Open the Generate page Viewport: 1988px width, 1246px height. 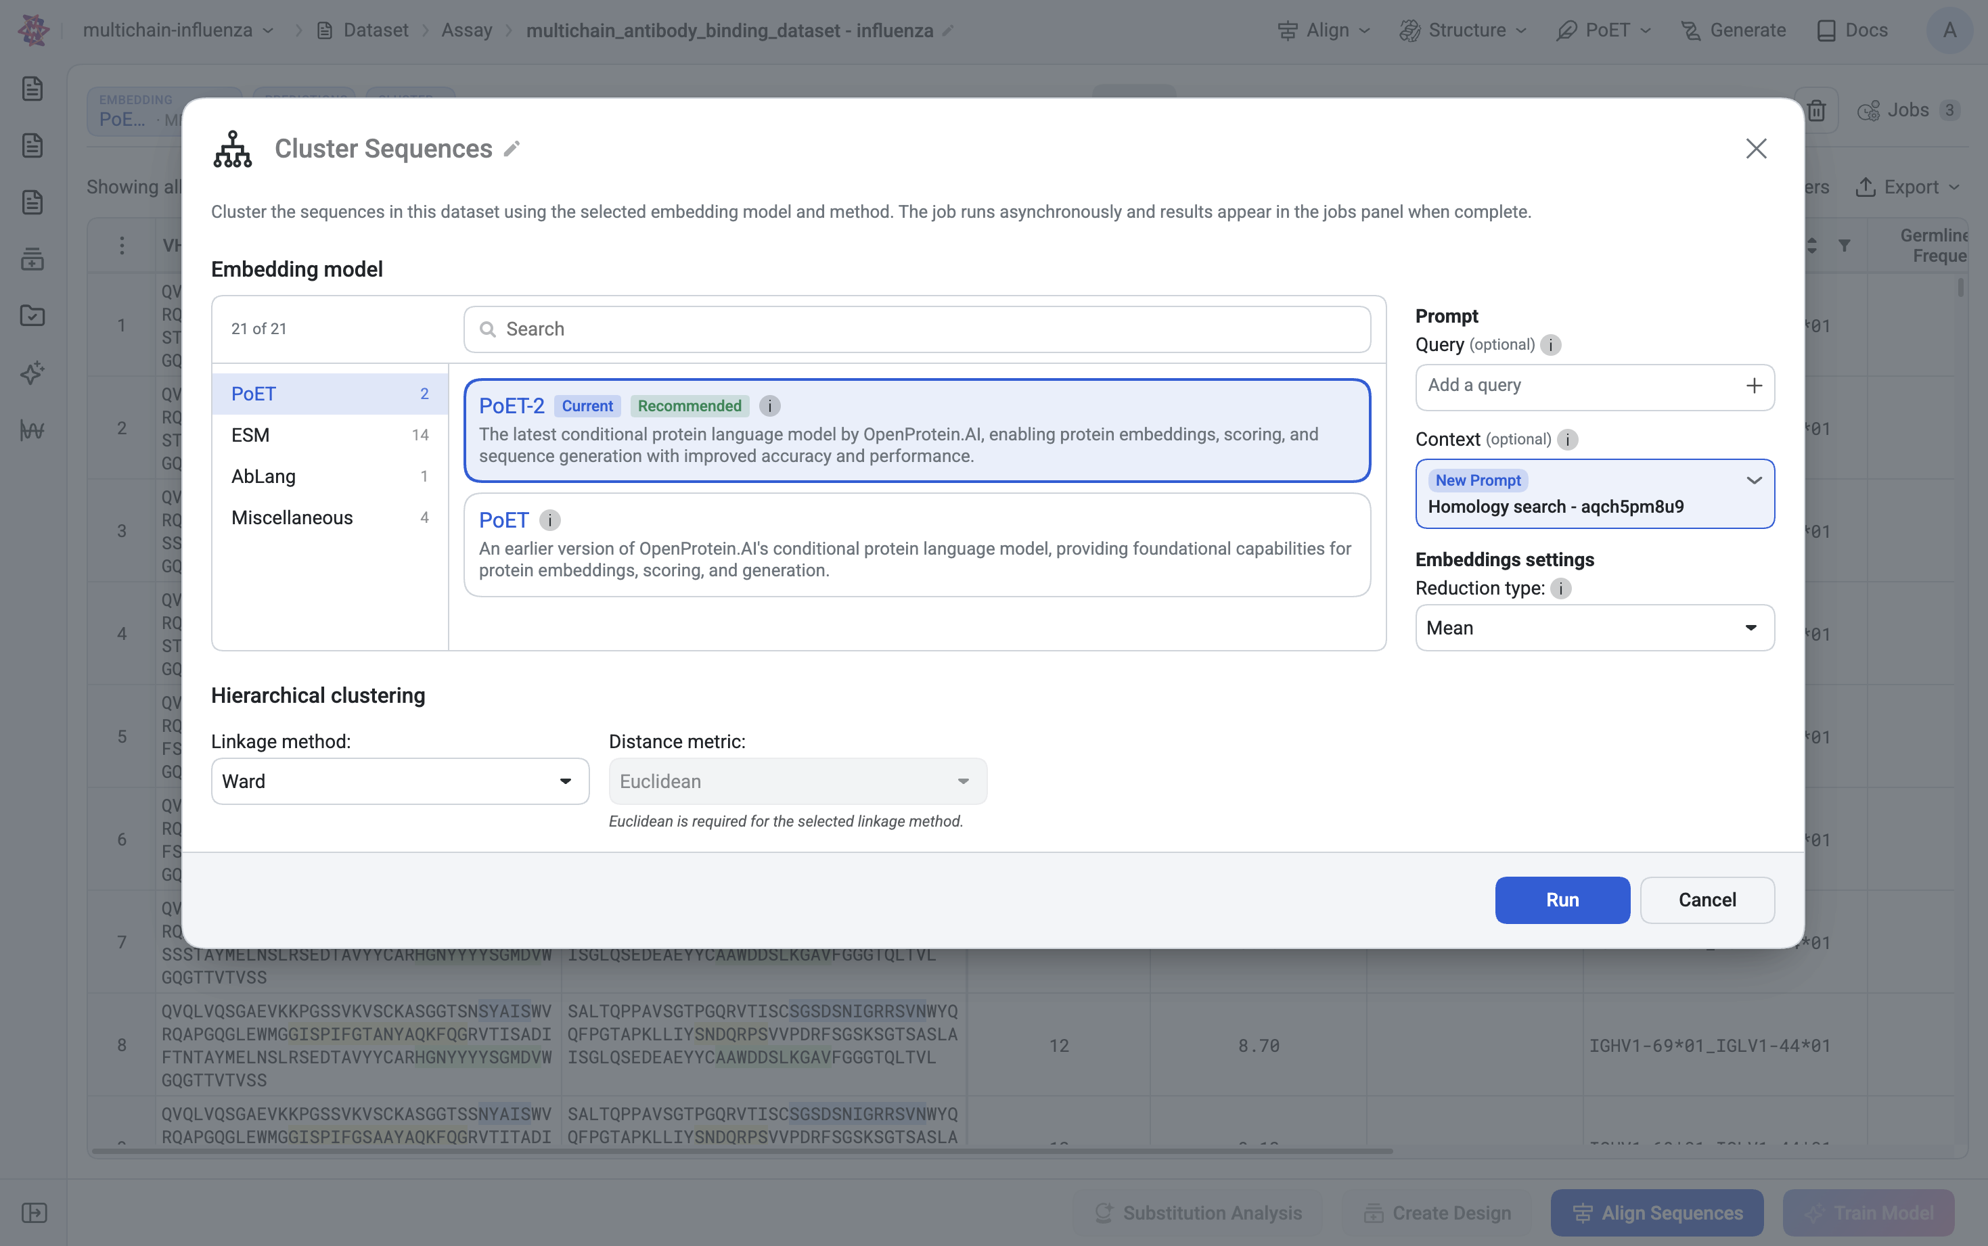click(1734, 30)
